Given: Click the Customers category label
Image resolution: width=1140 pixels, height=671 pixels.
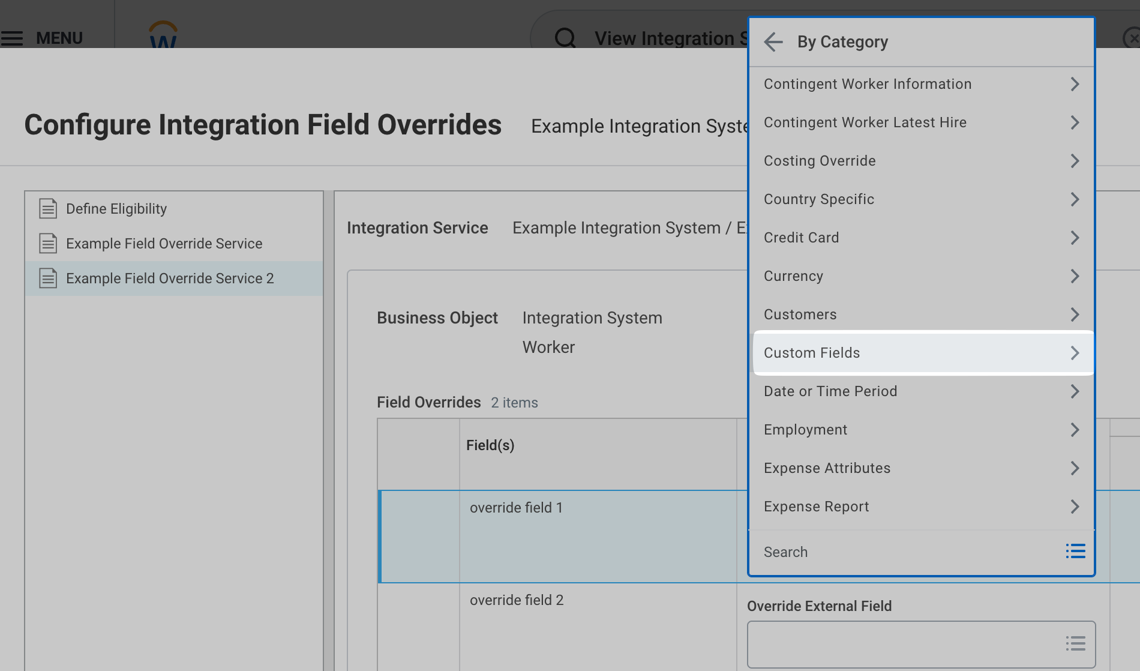Looking at the screenshot, I should [800, 314].
